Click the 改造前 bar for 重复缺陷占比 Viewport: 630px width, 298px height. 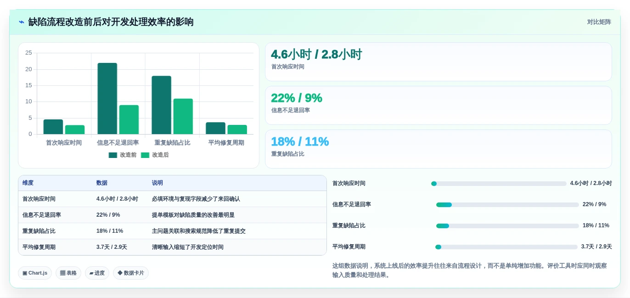tap(161, 105)
